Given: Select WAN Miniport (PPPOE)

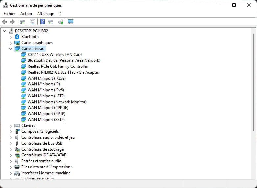Looking at the screenshot, I should 48,108.
